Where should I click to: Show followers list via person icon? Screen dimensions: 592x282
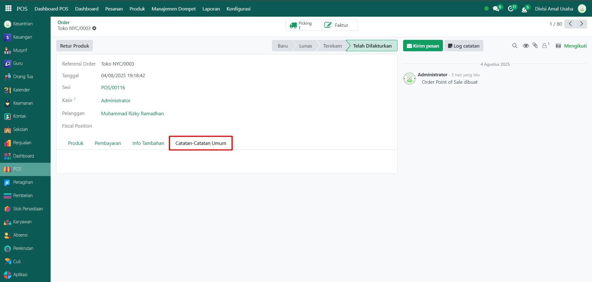tap(545, 46)
